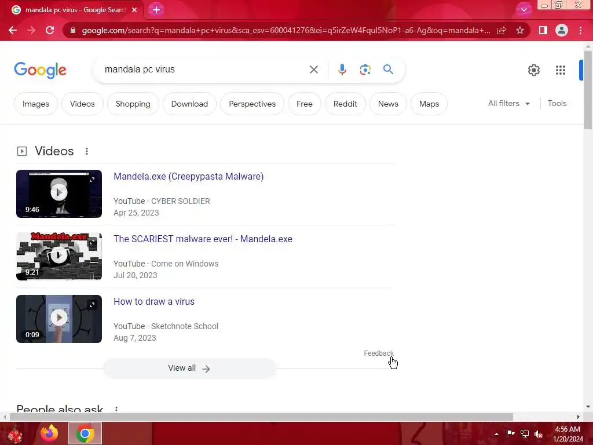Click the site lock icon in address bar
Image resolution: width=593 pixels, height=445 pixels.
[x=73, y=30]
